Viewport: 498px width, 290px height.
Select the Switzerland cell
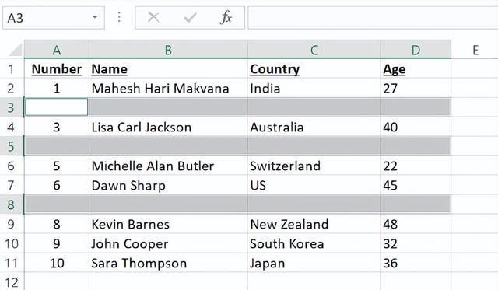[x=314, y=166]
